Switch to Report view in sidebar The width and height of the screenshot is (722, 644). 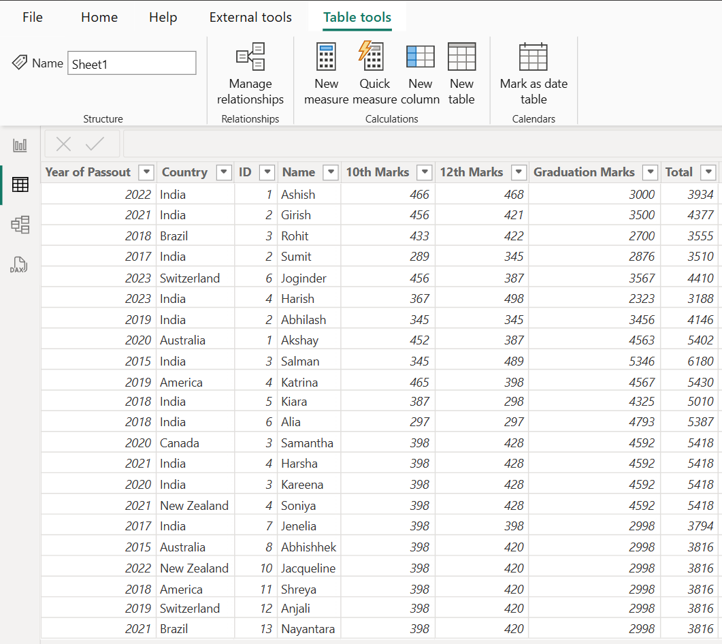20,144
